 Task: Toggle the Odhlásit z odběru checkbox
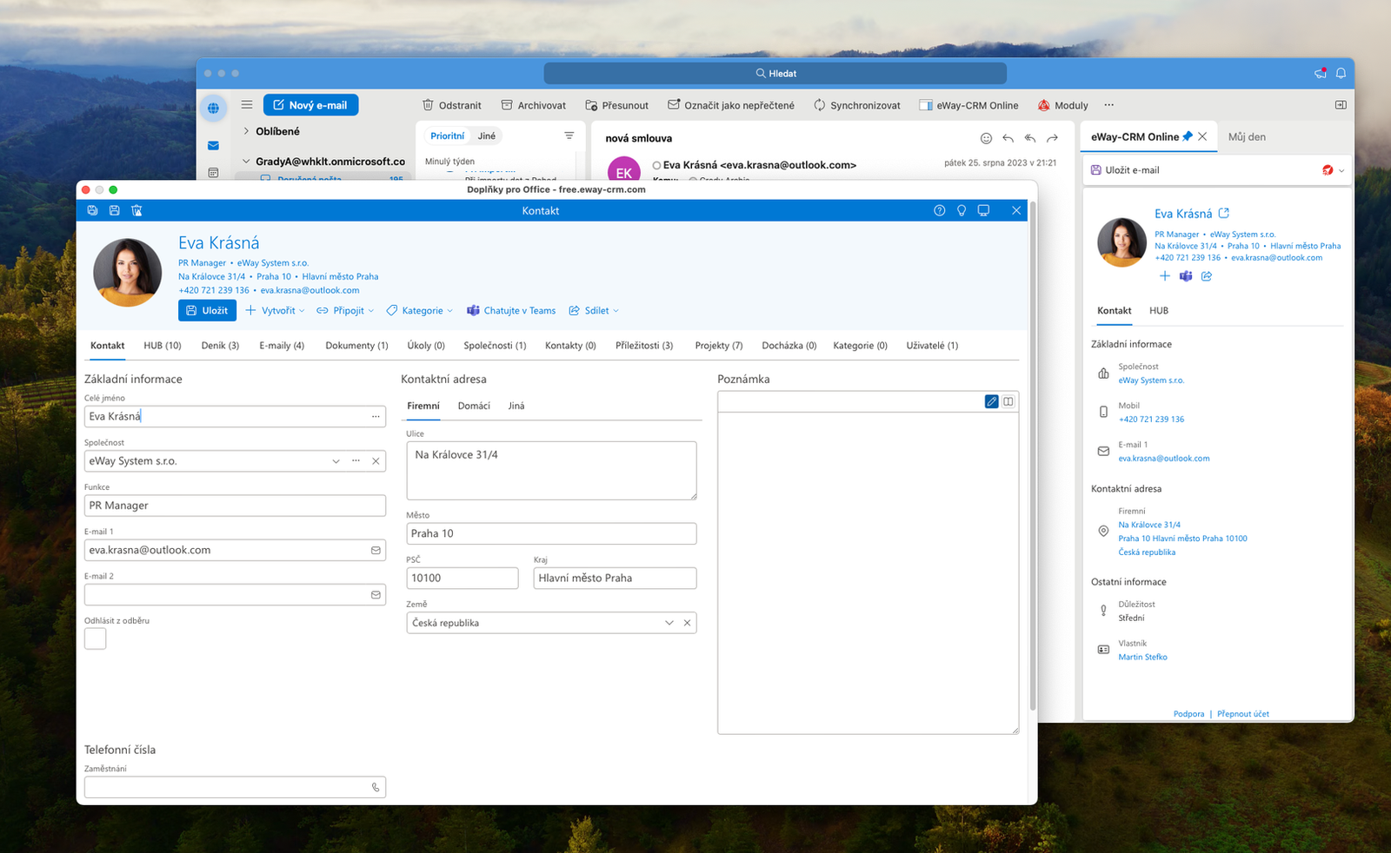click(96, 638)
